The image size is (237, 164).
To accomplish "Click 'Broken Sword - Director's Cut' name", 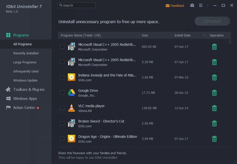I will click(101, 121).
